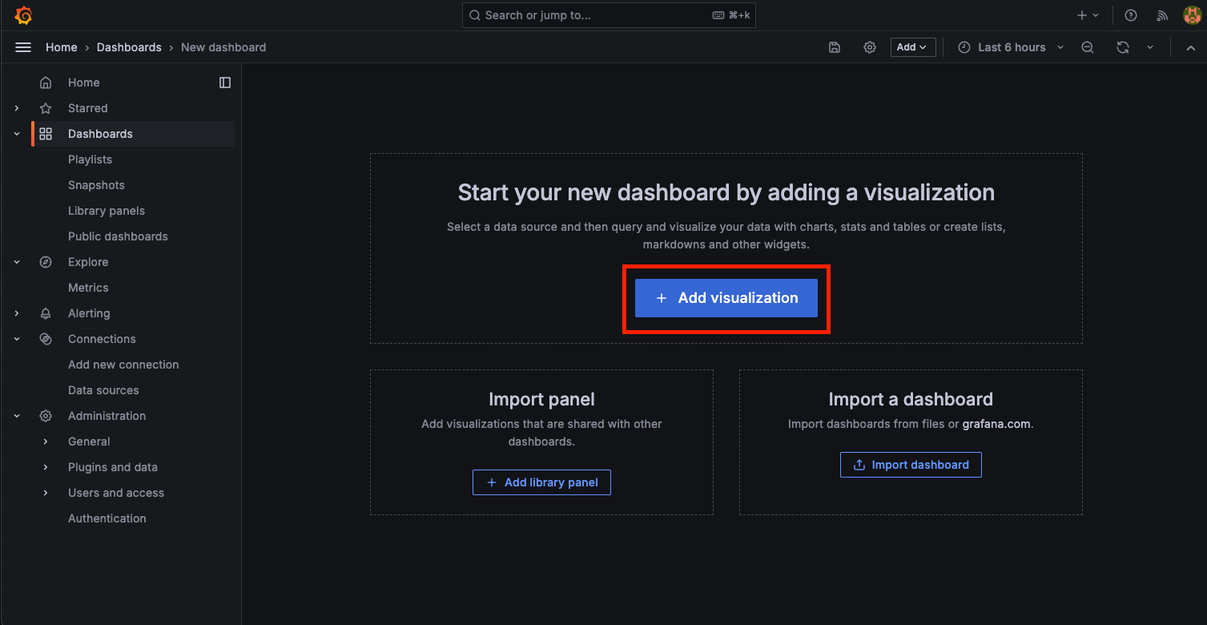Image resolution: width=1207 pixels, height=625 pixels.
Task: Expand Plugins and data submenu chevron
Action: pos(46,467)
